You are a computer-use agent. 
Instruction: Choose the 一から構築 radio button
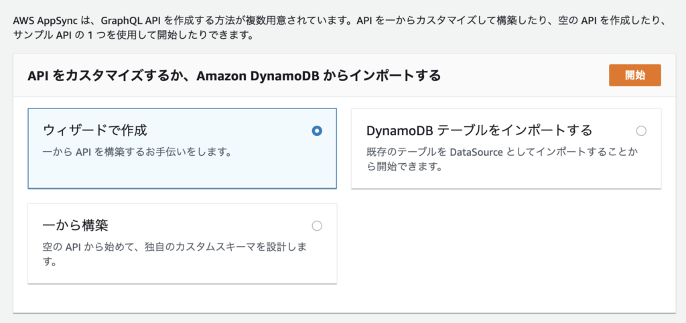[317, 226]
